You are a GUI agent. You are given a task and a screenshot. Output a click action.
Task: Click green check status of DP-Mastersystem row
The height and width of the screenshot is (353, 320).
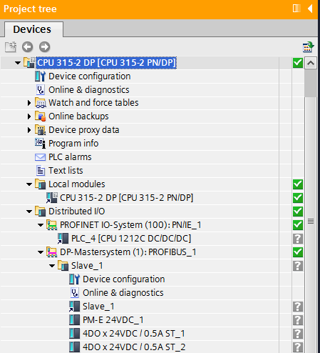tap(298, 252)
